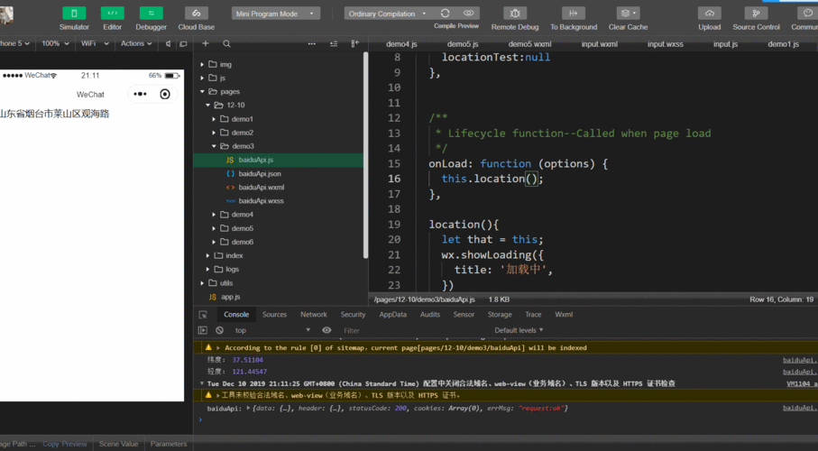The width and height of the screenshot is (818, 451).
Task: Toggle console live expression eye icon
Action: [x=326, y=330]
